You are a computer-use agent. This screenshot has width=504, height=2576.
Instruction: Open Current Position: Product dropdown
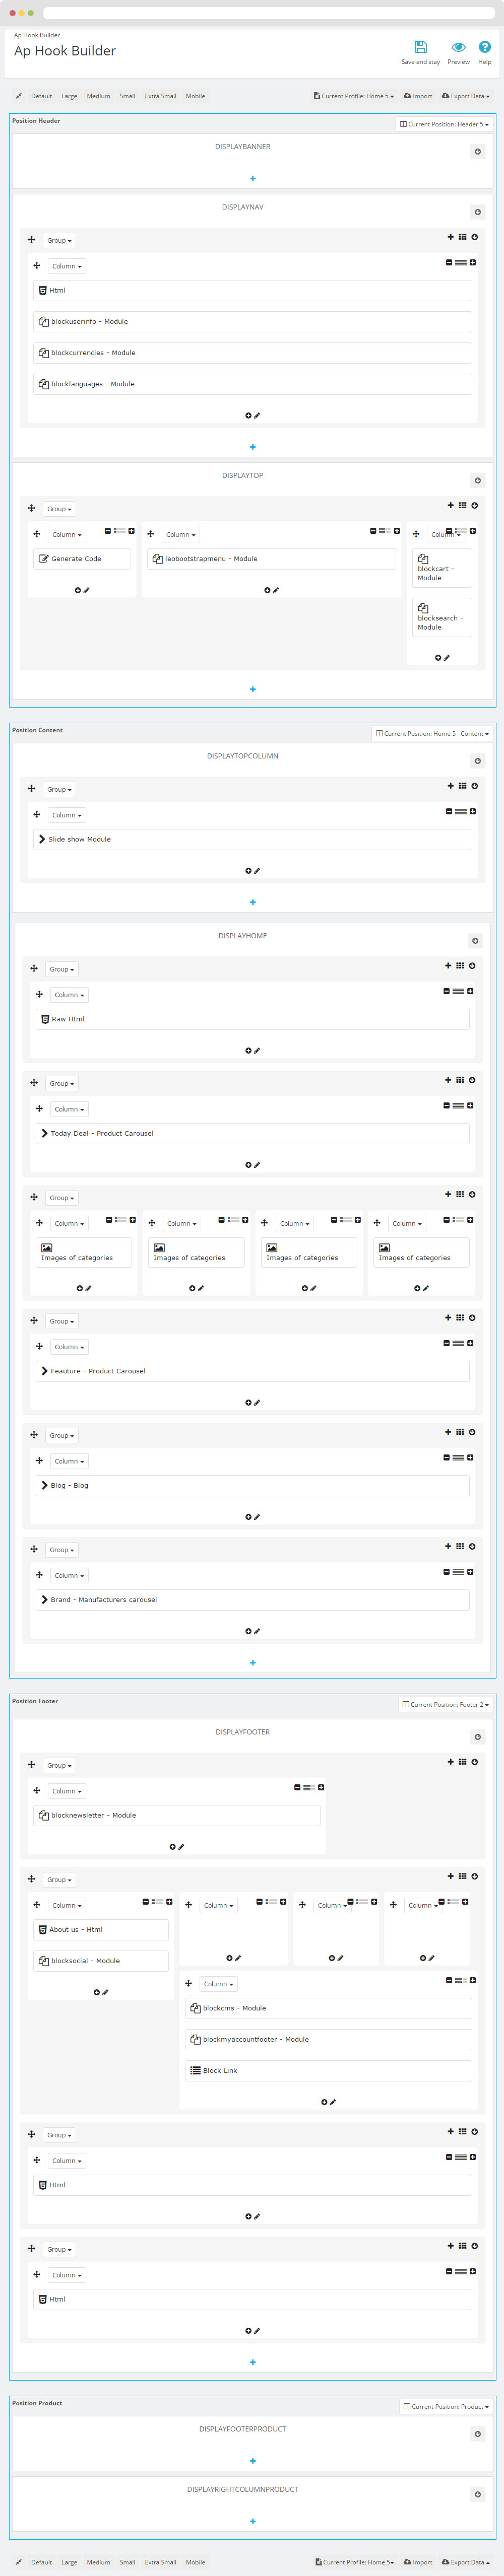pyautogui.click(x=445, y=2406)
